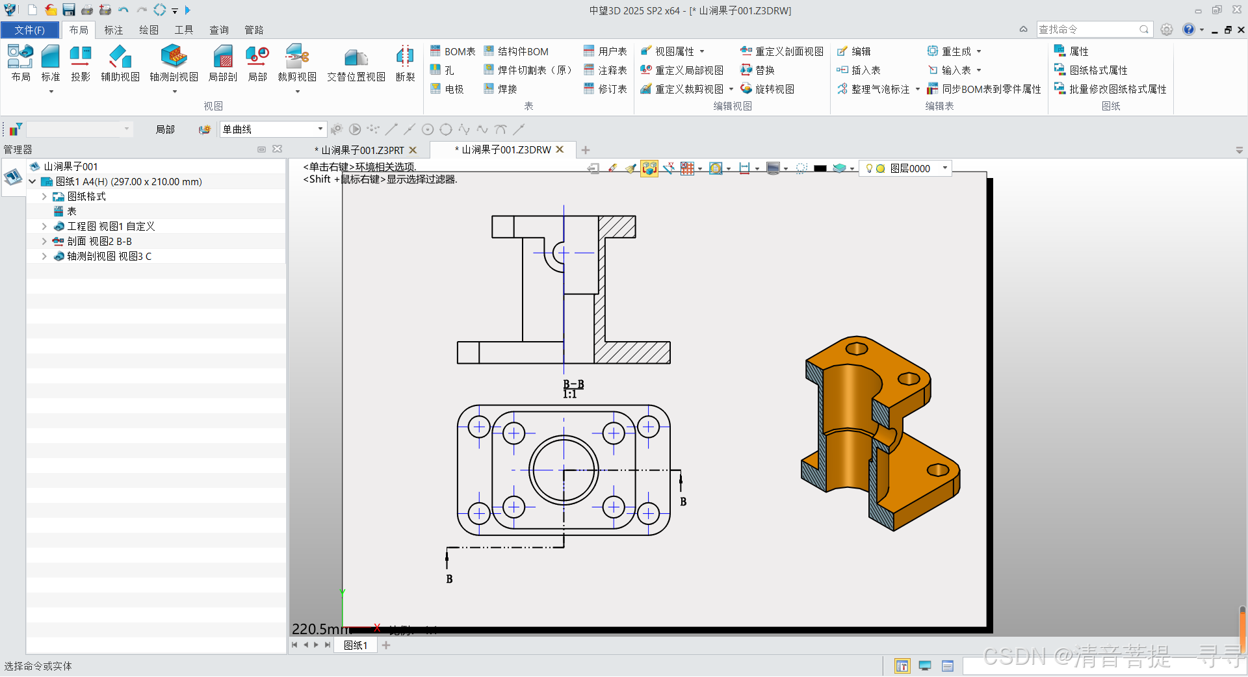The image size is (1248, 677).
Task: Click 重定义剖面视图 redefine section view
Action: 782,51
